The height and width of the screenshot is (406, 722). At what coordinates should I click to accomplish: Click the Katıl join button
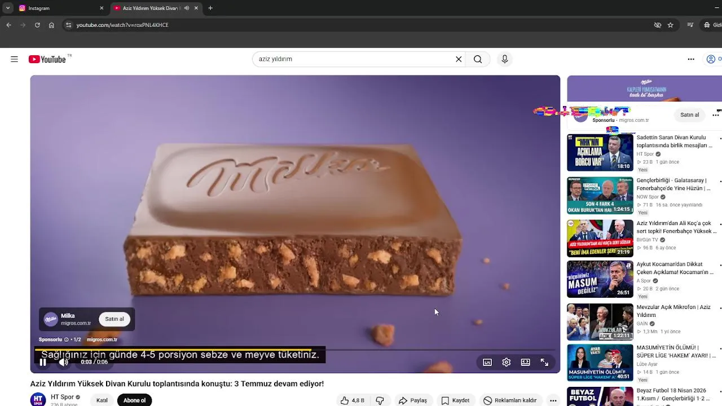pyautogui.click(x=102, y=400)
